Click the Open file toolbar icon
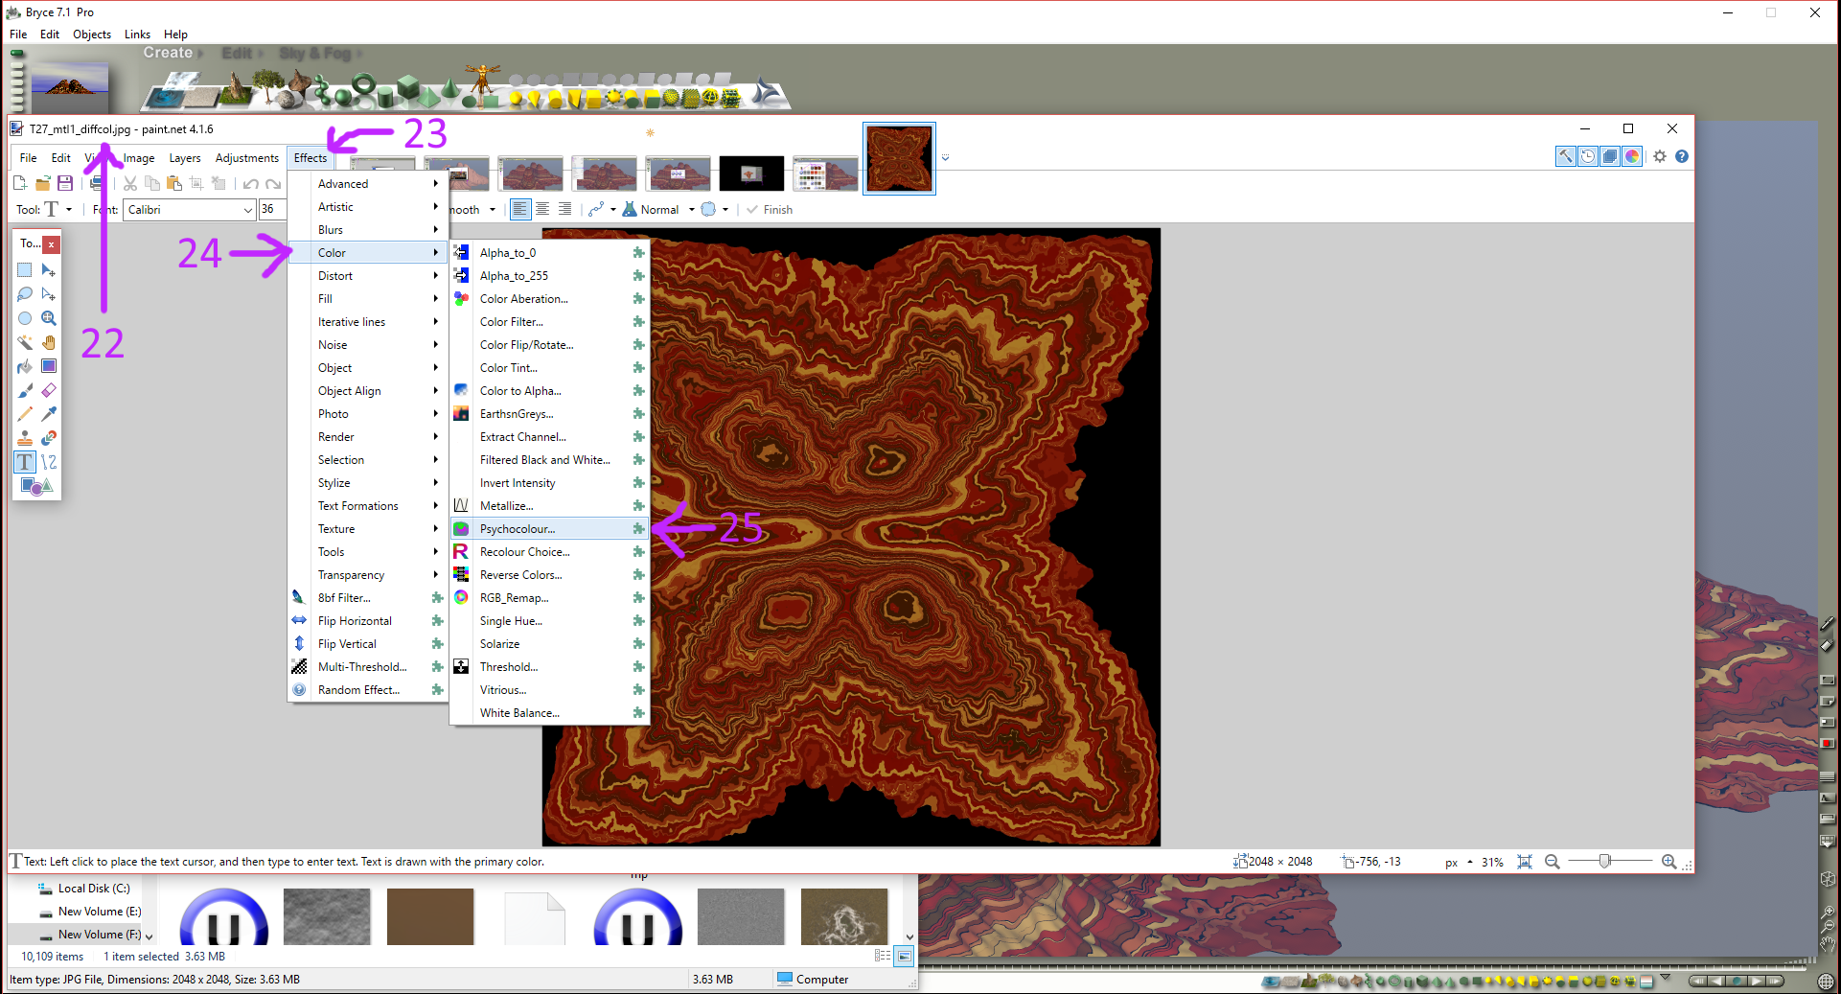Image resolution: width=1841 pixels, height=994 pixels. pyautogui.click(x=42, y=183)
